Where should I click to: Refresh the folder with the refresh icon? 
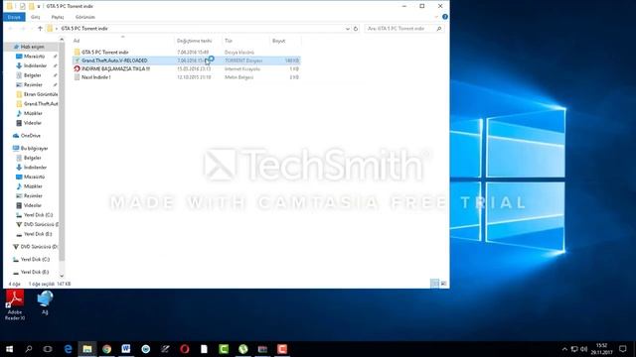356,29
